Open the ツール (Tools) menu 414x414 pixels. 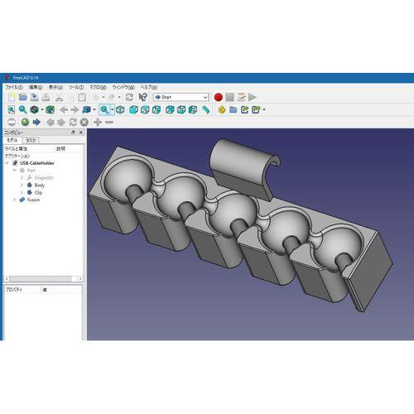(x=76, y=87)
